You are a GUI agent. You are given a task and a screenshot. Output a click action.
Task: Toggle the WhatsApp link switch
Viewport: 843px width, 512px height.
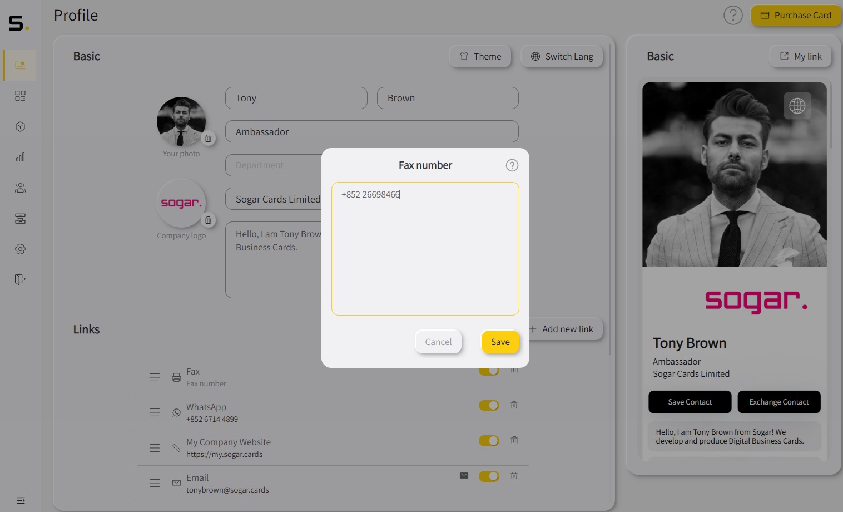click(x=489, y=405)
